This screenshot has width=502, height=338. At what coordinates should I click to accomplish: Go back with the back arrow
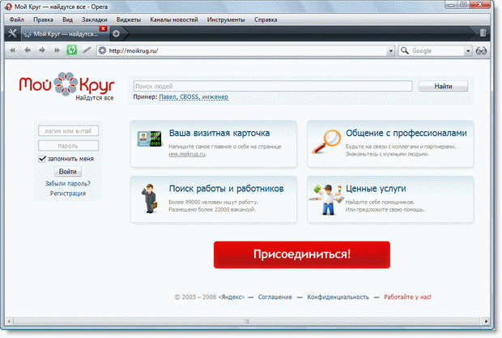point(28,50)
